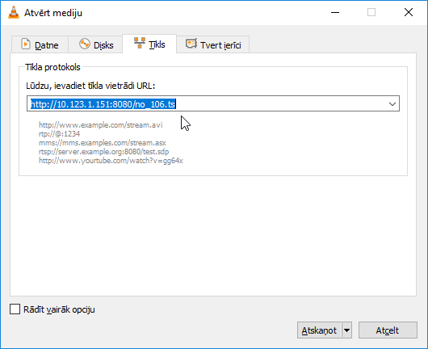This screenshot has height=349, width=428.
Task: Click the disc icon on Disks tab
Action: coord(85,44)
